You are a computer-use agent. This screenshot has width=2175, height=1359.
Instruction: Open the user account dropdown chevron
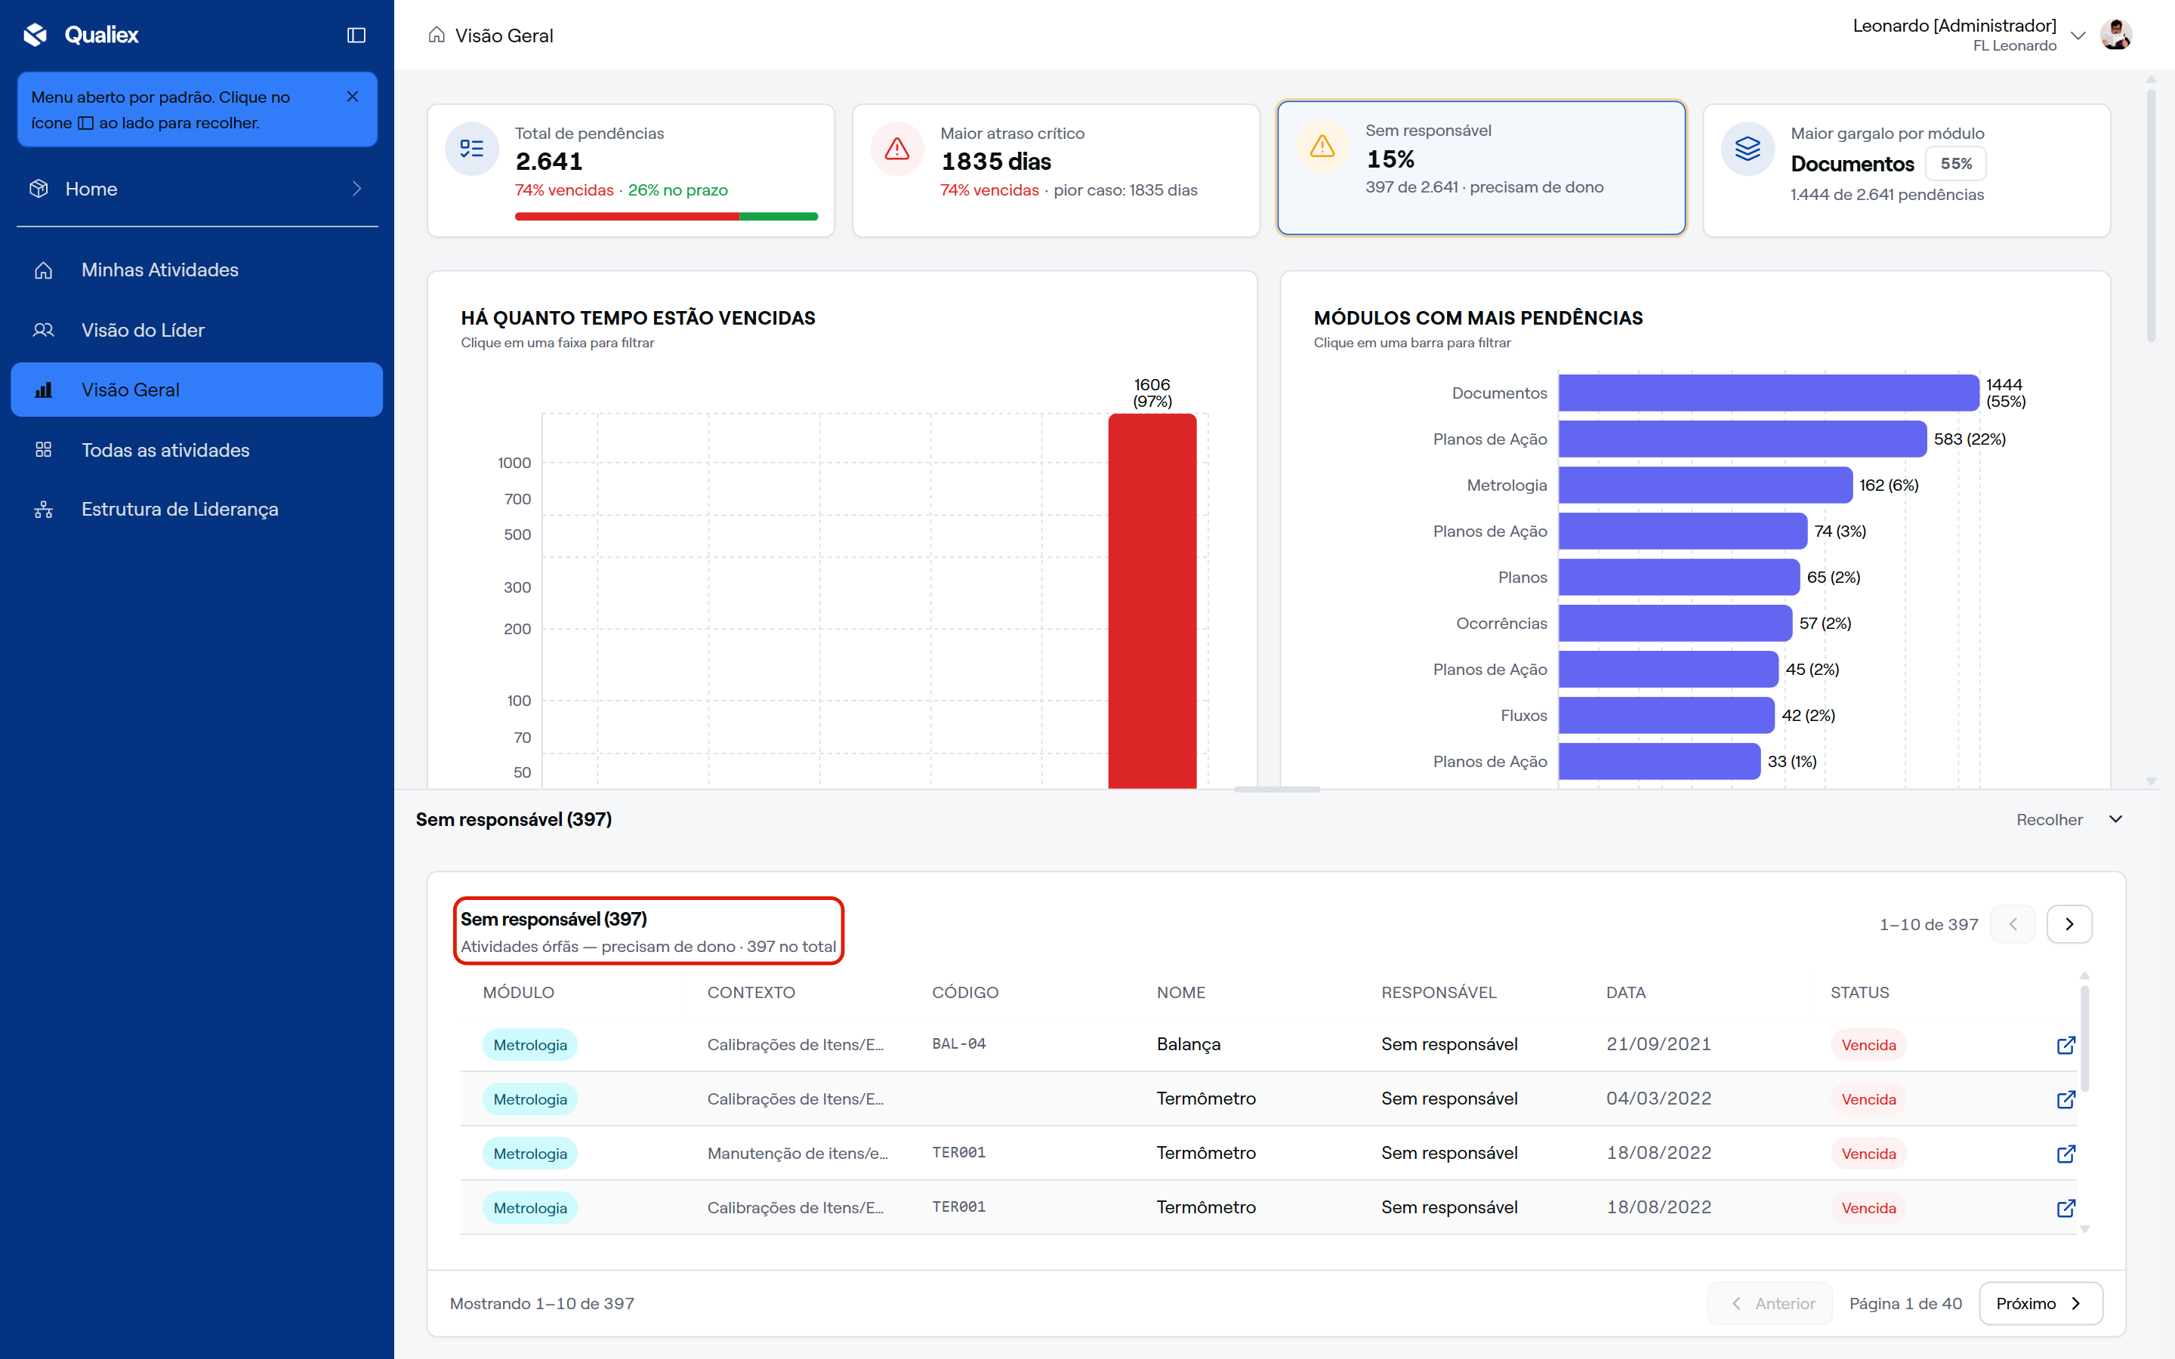[x=2078, y=35]
